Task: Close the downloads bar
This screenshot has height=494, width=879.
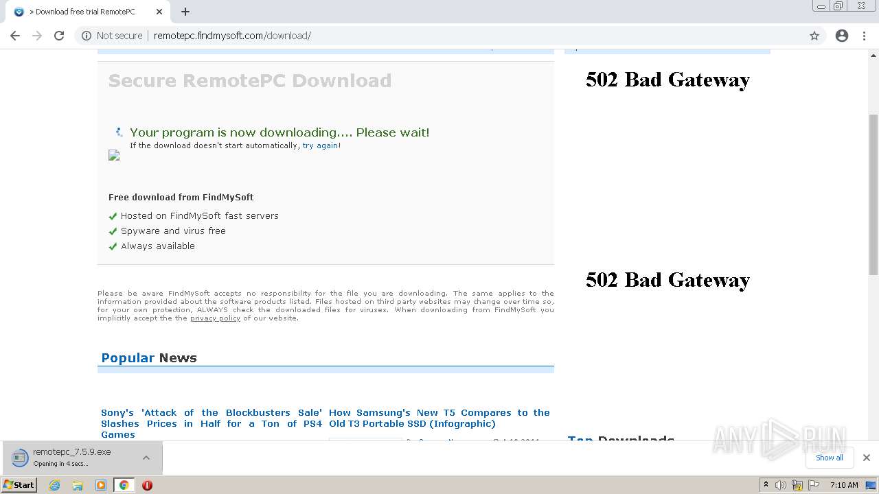Action: pos(866,458)
